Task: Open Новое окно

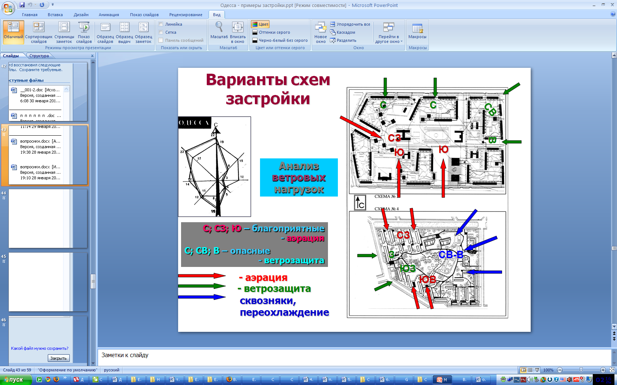Action: [x=321, y=32]
